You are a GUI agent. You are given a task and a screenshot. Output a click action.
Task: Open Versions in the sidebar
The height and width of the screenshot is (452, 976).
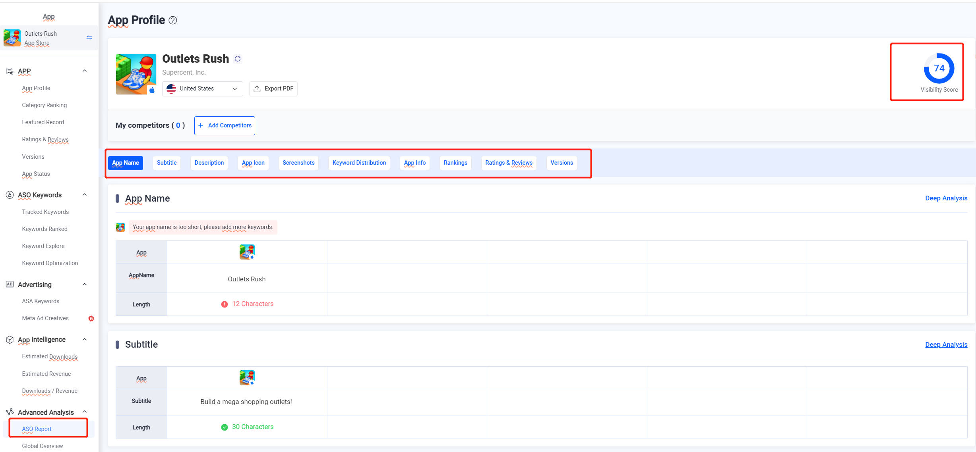click(x=33, y=157)
